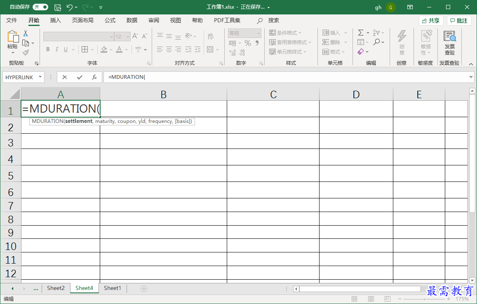Click the cancel formula X icon

(64, 77)
